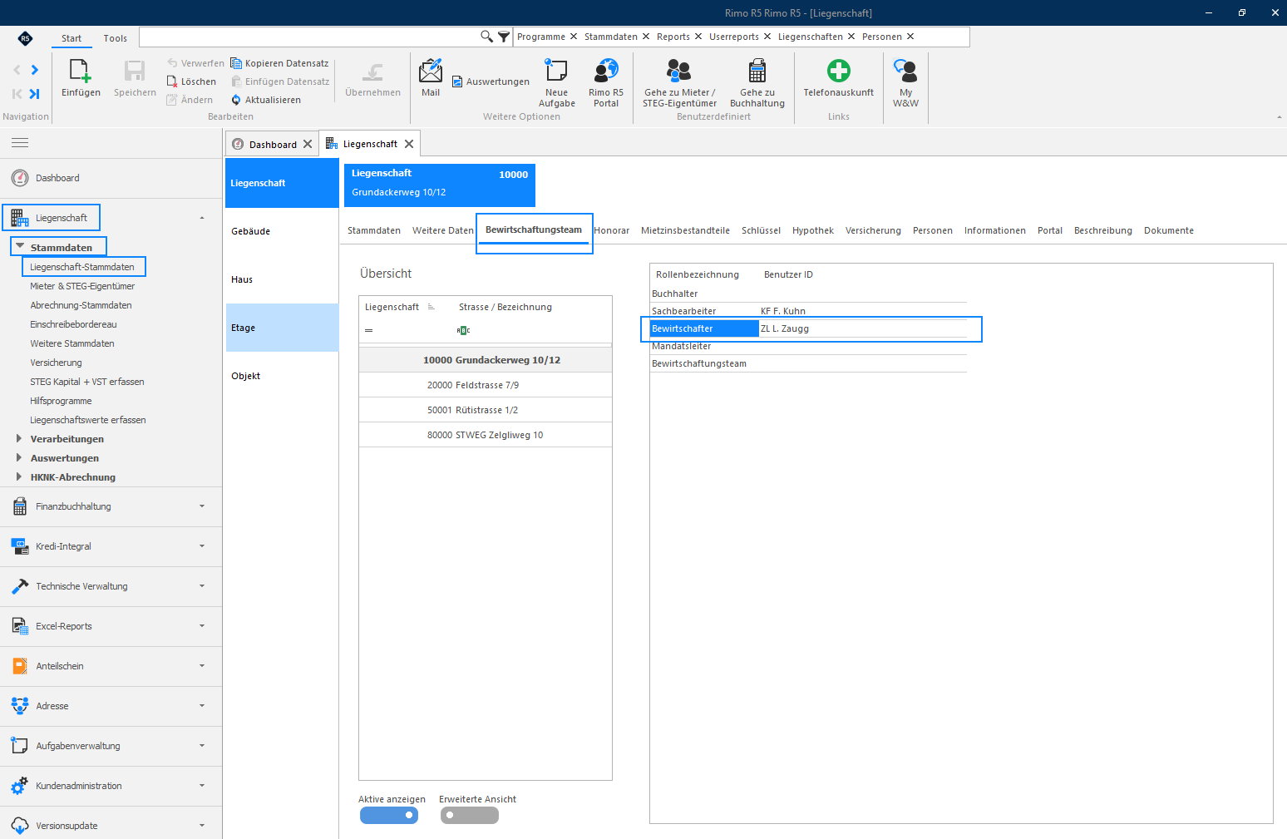Open the Versicherung tab
This screenshot has width=1287, height=839.
click(x=873, y=230)
